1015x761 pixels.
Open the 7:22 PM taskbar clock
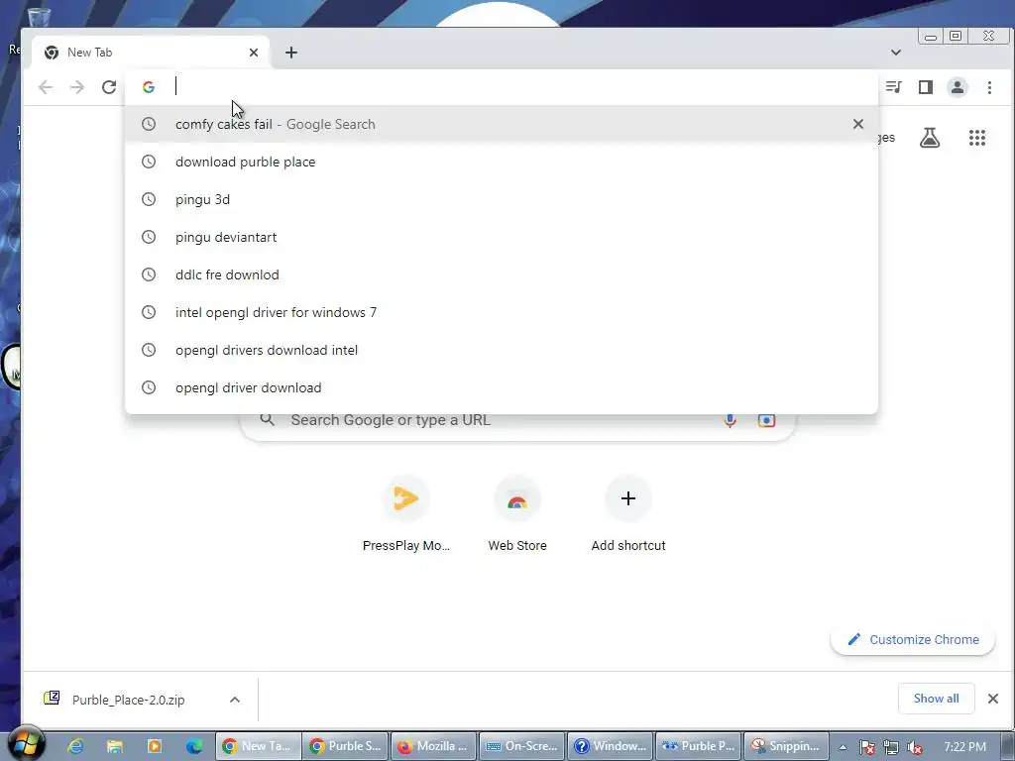(x=965, y=747)
